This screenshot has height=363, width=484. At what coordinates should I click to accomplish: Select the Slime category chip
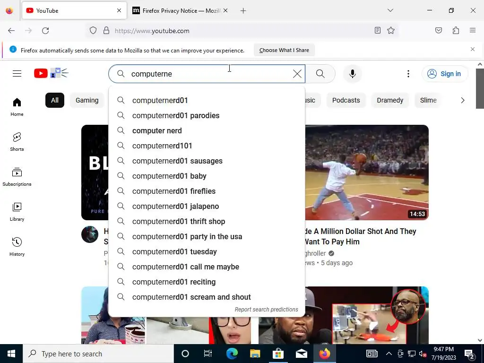point(428,100)
